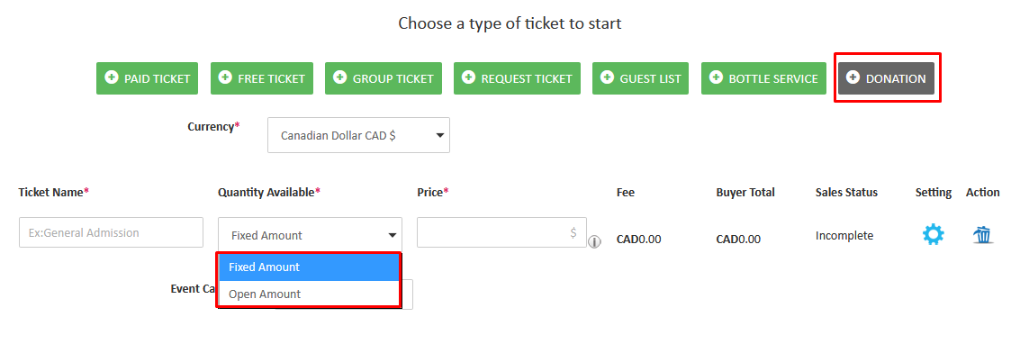Viewport: 1020px width, 344px height.
Task: Click plus icon on Donation button
Action: pos(853,77)
